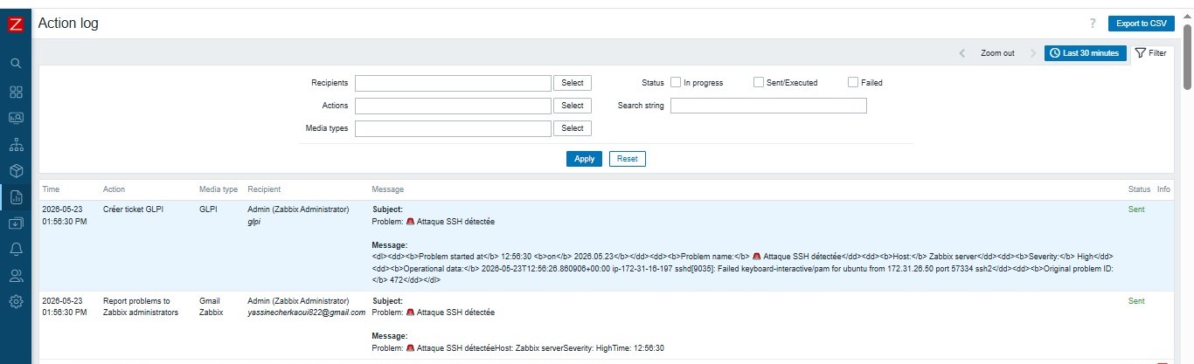Click the Action log page title

tap(68, 24)
